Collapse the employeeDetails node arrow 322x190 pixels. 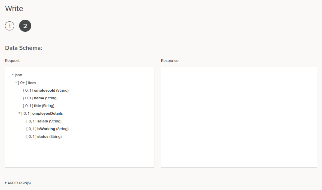coord(19,113)
